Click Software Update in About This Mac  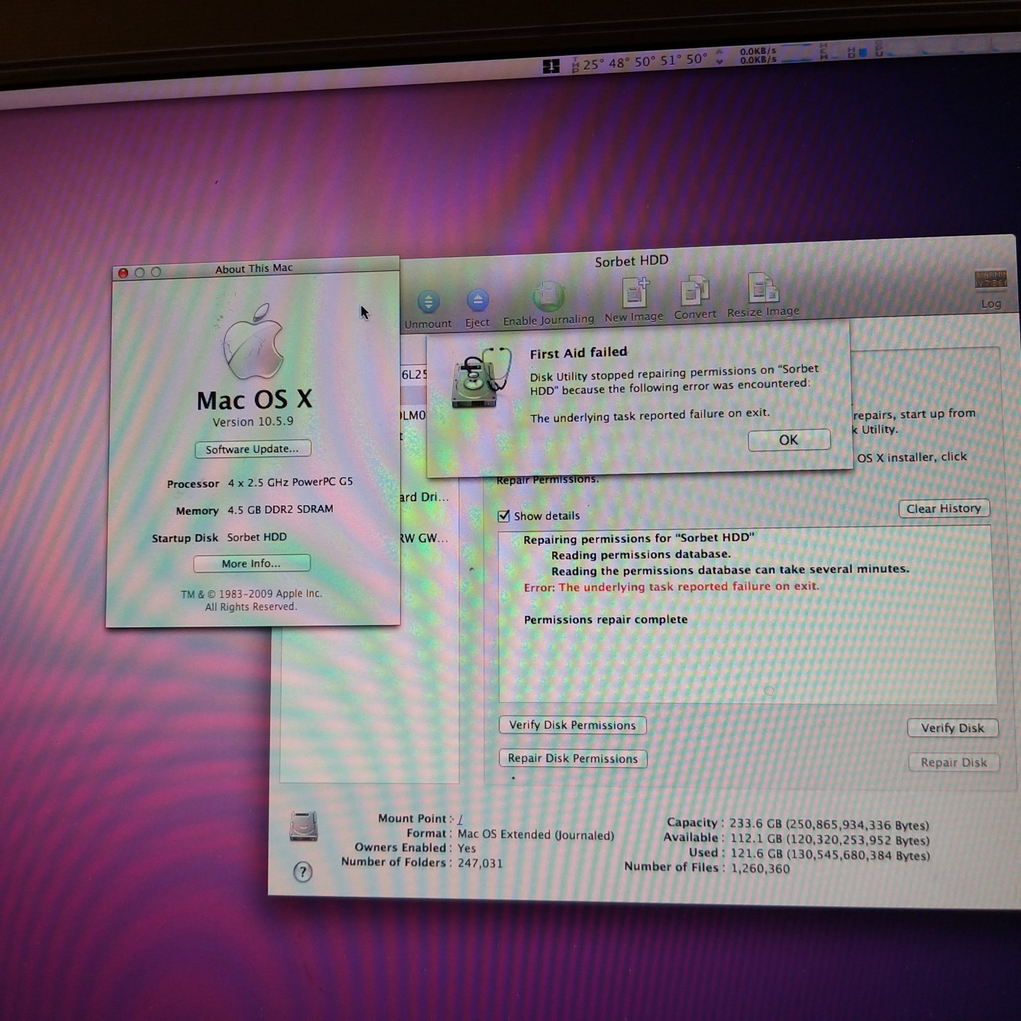pos(253,449)
